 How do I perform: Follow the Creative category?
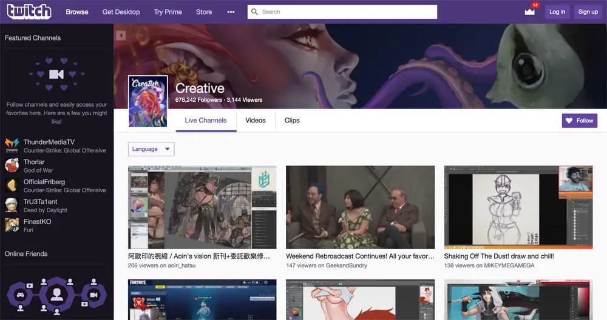click(580, 121)
